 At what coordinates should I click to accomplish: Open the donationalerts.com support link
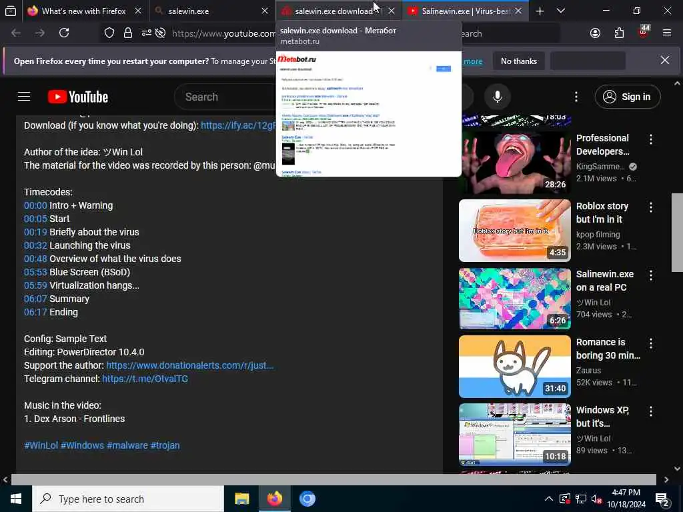190,365
